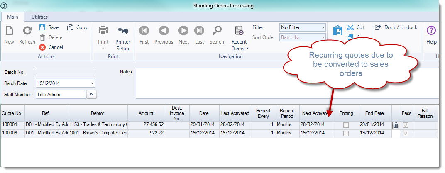Click the Batch No. field

(x=66, y=72)
